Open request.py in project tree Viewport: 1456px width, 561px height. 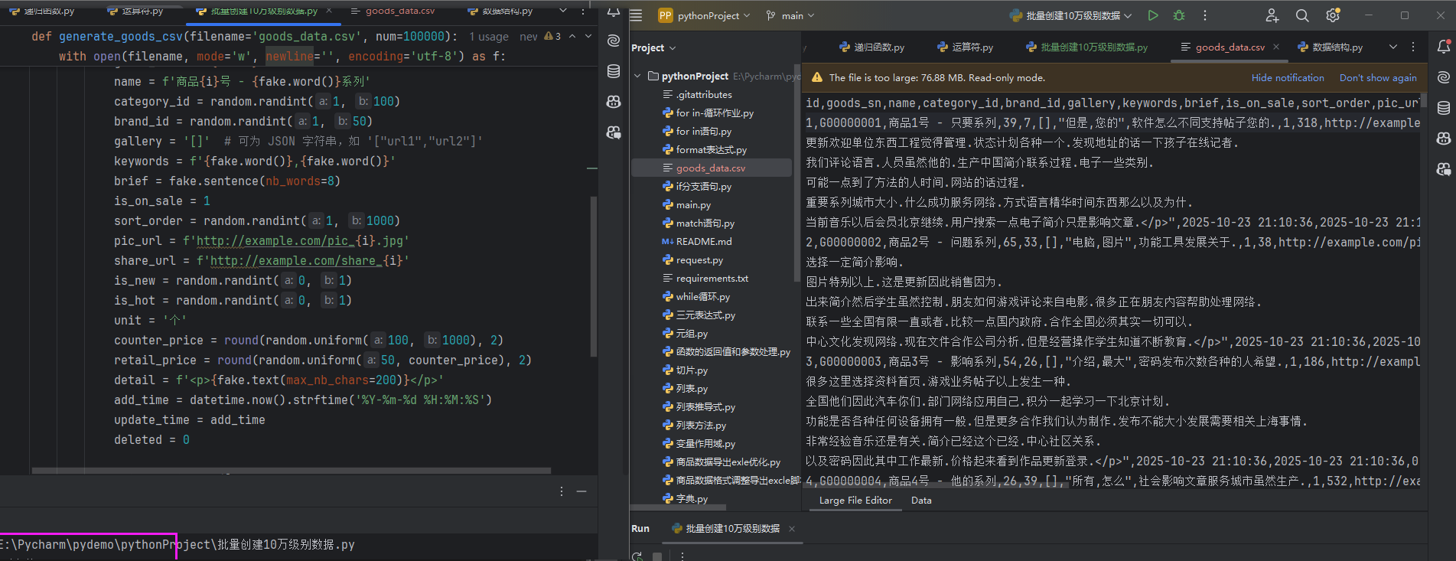692,259
